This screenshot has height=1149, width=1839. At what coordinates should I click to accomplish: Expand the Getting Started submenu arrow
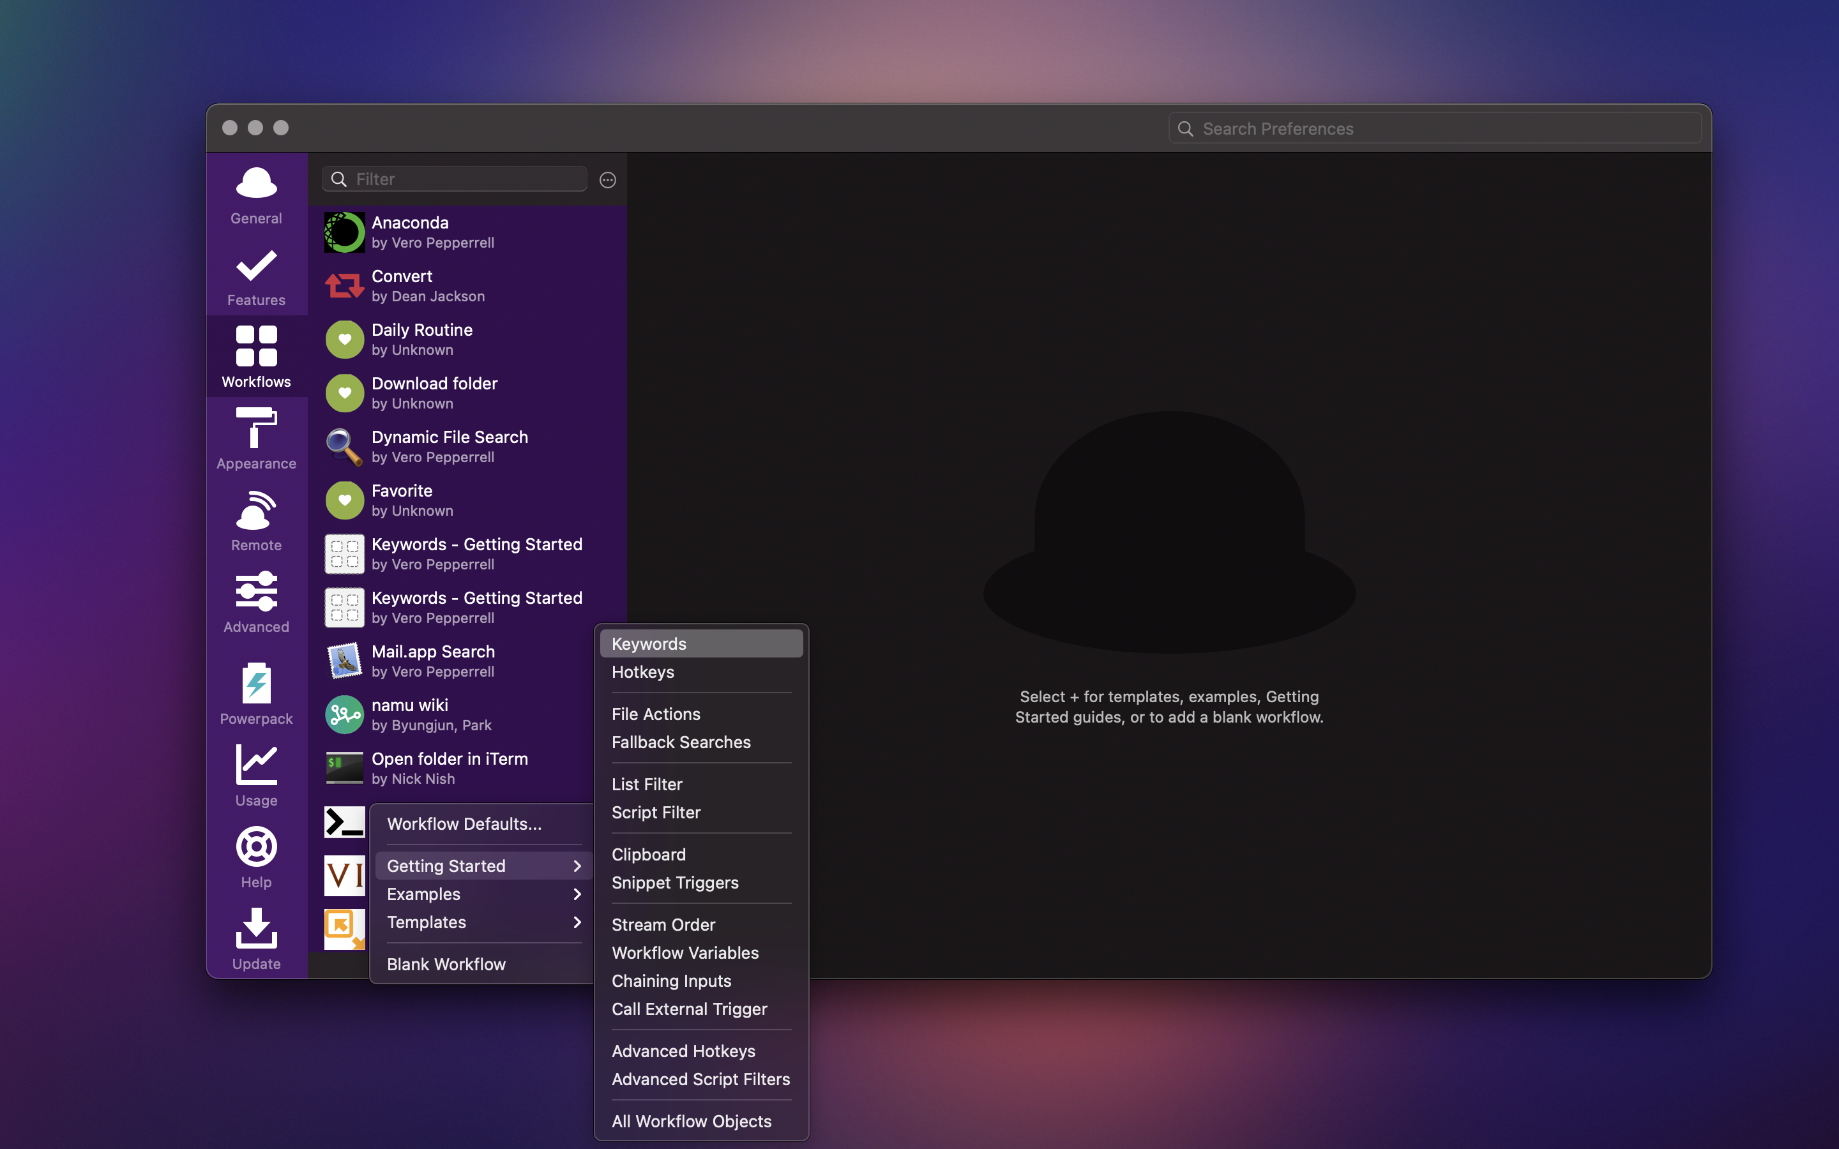click(x=577, y=866)
